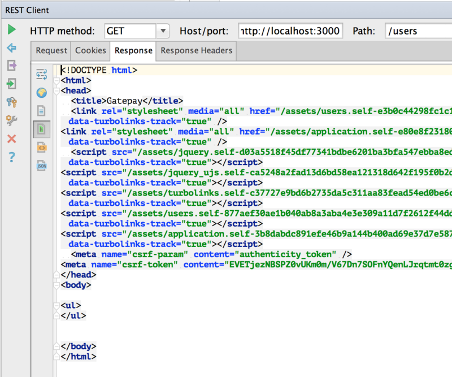Collapse the <head> fold marker
The height and width of the screenshot is (377, 452).
tap(57, 91)
